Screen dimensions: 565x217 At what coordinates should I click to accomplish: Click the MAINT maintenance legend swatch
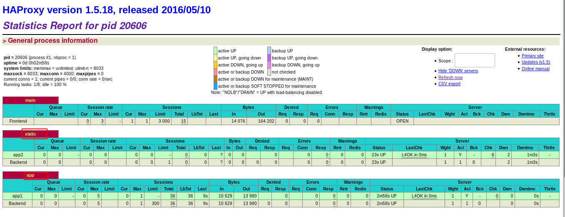click(215, 79)
